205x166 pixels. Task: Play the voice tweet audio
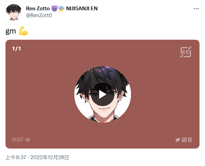102,94
